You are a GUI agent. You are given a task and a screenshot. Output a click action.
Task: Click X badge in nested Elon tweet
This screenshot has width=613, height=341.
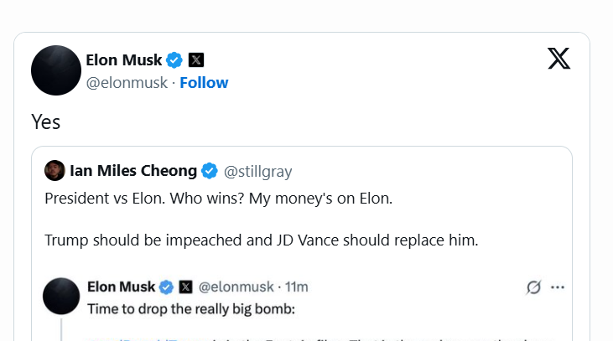(x=186, y=287)
